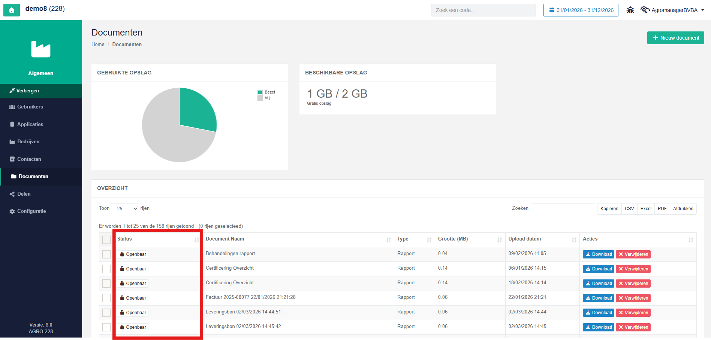This screenshot has height=340, width=711.
Task: Toggle Openbaar status of 18/02/2026 Certificering row
Action: [x=133, y=284]
